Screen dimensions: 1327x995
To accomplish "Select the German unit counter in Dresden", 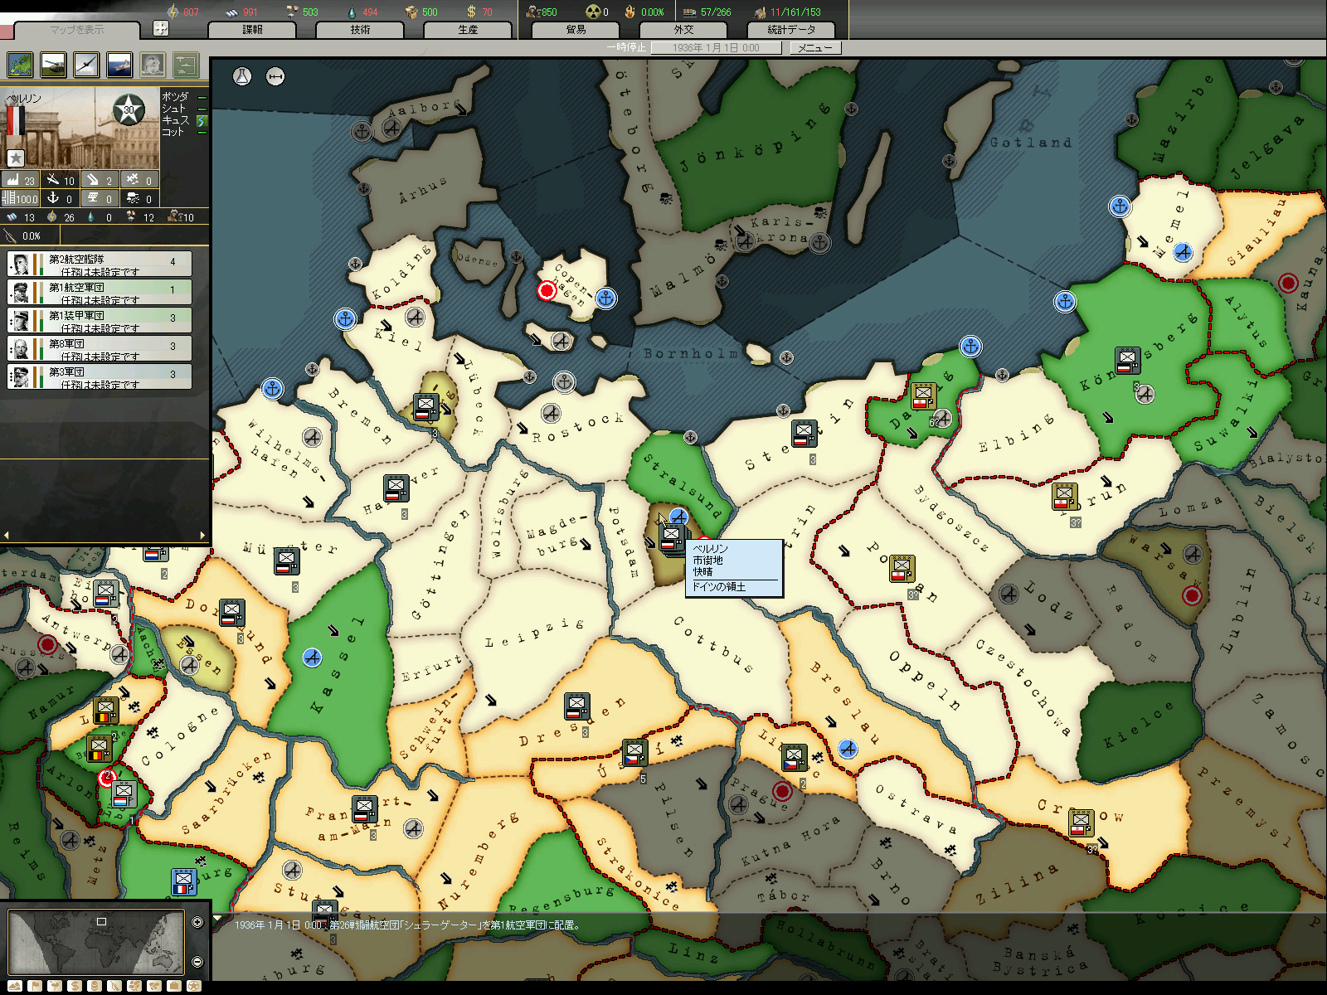I will (x=577, y=706).
